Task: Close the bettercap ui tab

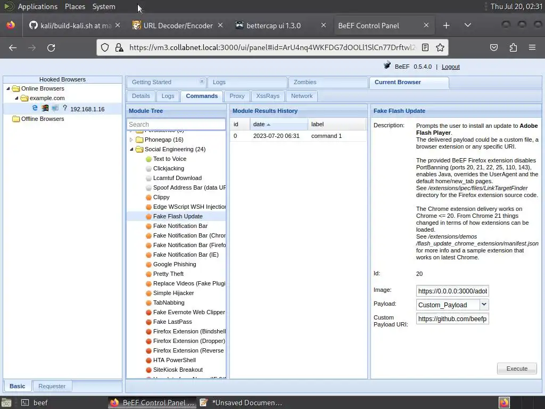Action: 323,26
